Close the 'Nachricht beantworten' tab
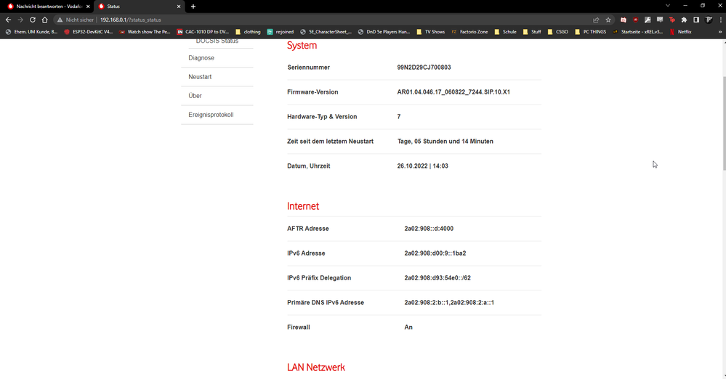726x379 pixels. [x=88, y=7]
